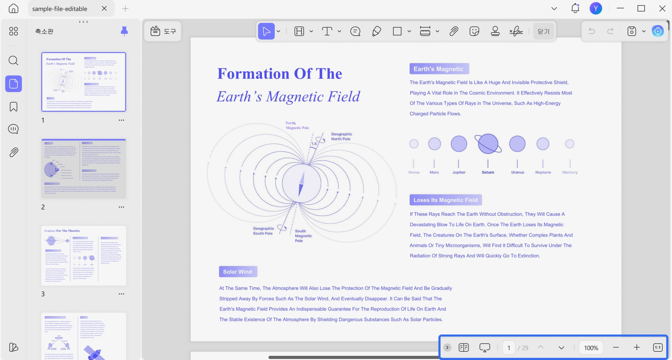Select page 2 thumbnail
The image size is (672, 360).
tap(83, 168)
